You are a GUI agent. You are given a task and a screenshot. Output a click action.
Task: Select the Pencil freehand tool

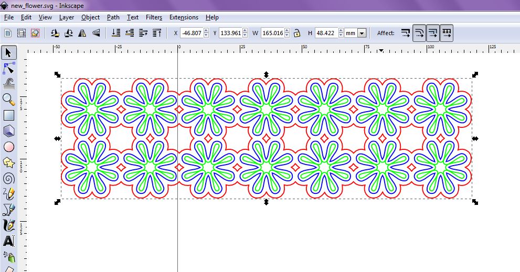pyautogui.click(x=9, y=194)
